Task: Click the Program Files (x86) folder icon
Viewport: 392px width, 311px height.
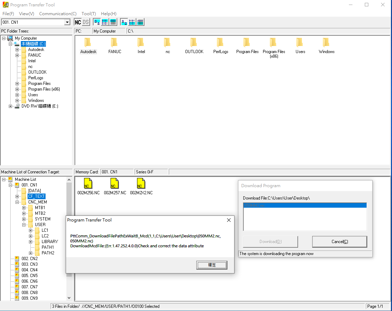Action: pos(273,43)
